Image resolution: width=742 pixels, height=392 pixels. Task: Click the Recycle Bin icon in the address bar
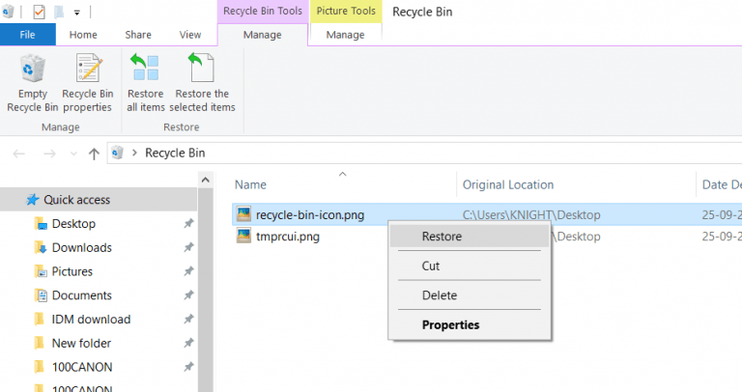click(117, 153)
